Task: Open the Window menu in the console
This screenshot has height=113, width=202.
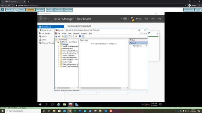Action: (84, 33)
